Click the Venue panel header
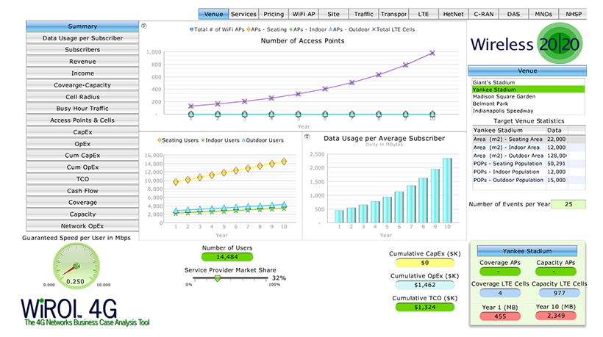The width and height of the screenshot is (603, 337). coord(527,71)
